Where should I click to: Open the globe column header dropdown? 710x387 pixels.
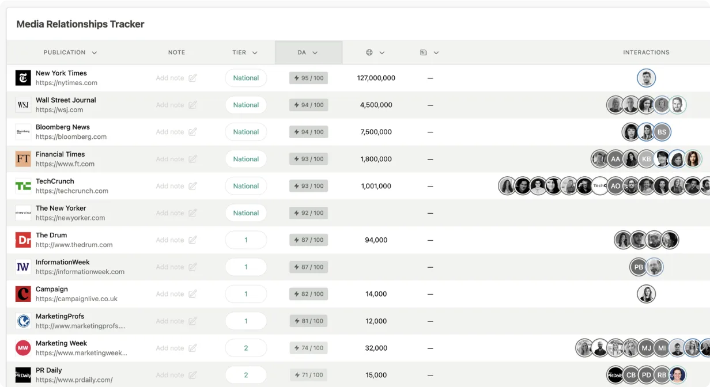pyautogui.click(x=382, y=52)
